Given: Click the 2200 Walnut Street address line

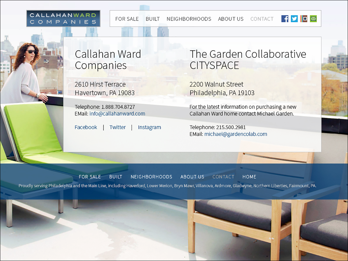Looking at the screenshot, I should [x=217, y=84].
